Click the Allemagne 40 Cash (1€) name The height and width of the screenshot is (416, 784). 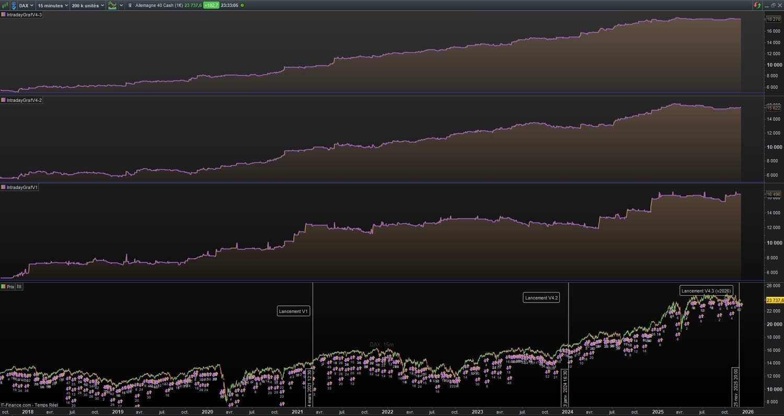158,5
